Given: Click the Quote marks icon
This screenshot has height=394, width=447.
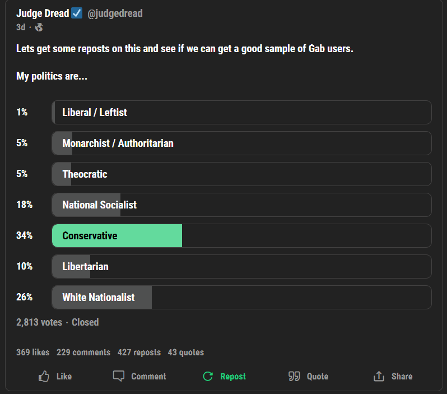Looking at the screenshot, I should click(x=294, y=376).
